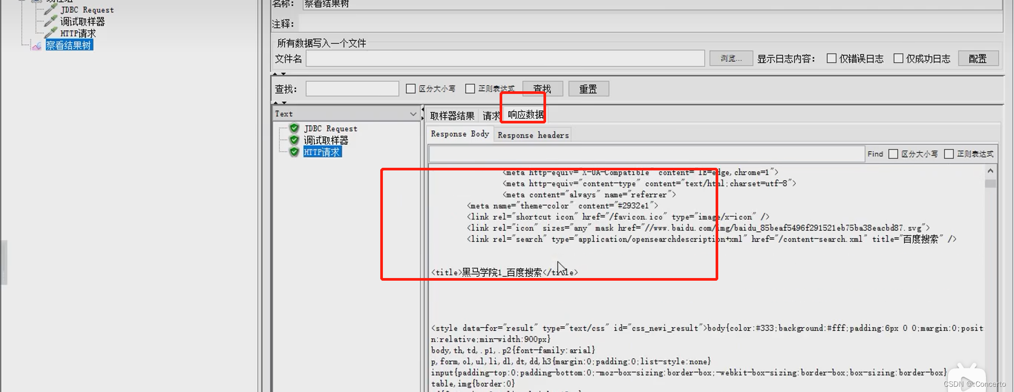Switch to 响应数据 tab

(525, 114)
